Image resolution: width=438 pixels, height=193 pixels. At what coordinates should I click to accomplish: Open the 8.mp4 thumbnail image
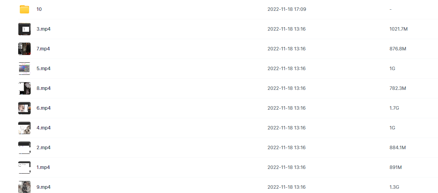[24, 88]
